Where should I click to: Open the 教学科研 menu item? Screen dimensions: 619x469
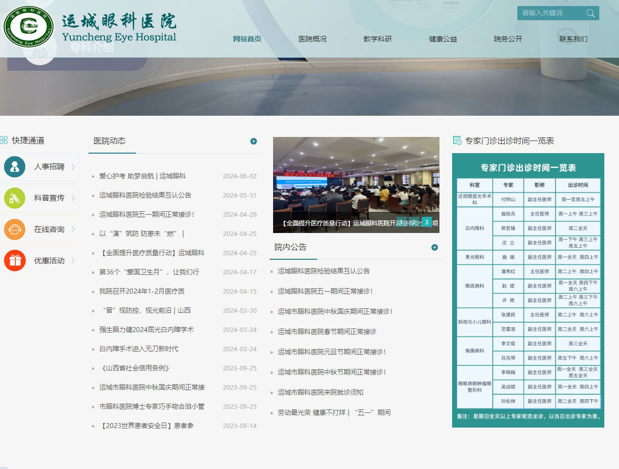click(378, 39)
